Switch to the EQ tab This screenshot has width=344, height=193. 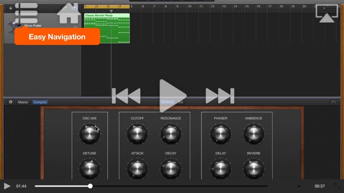coord(181,102)
